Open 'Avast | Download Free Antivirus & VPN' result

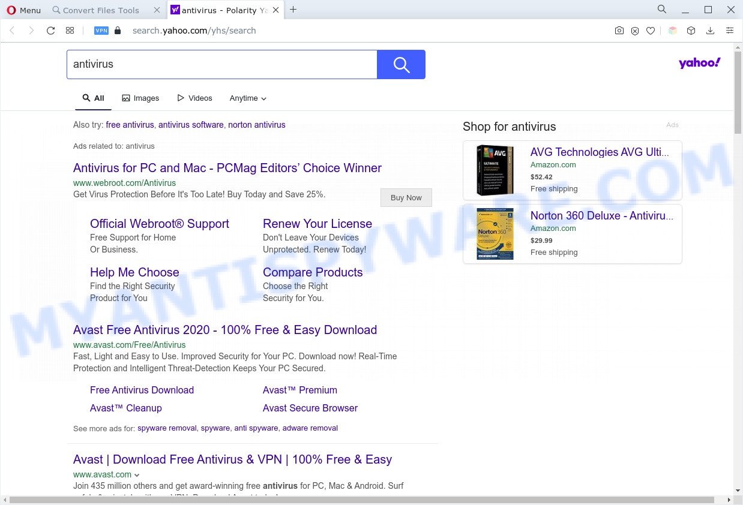(x=233, y=459)
